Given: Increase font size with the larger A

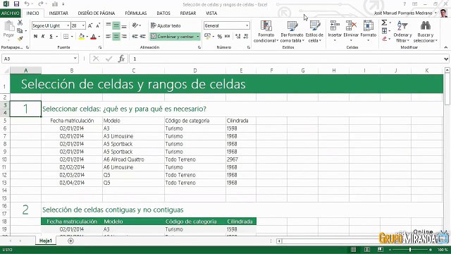Looking at the screenshot, I should click(x=90, y=25).
